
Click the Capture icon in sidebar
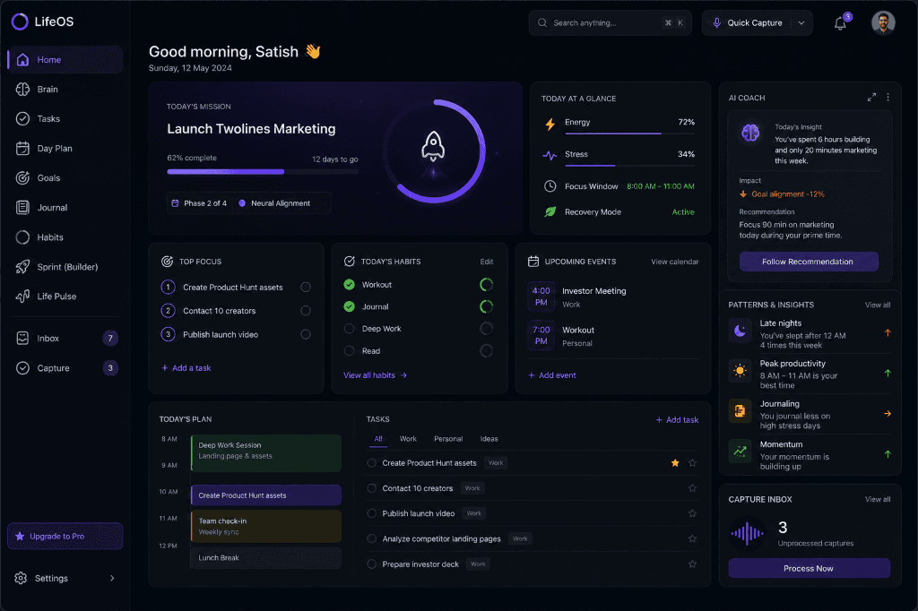(x=22, y=368)
